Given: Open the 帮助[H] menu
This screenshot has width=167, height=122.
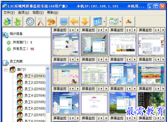Looking at the screenshot, I should pos(52,13).
